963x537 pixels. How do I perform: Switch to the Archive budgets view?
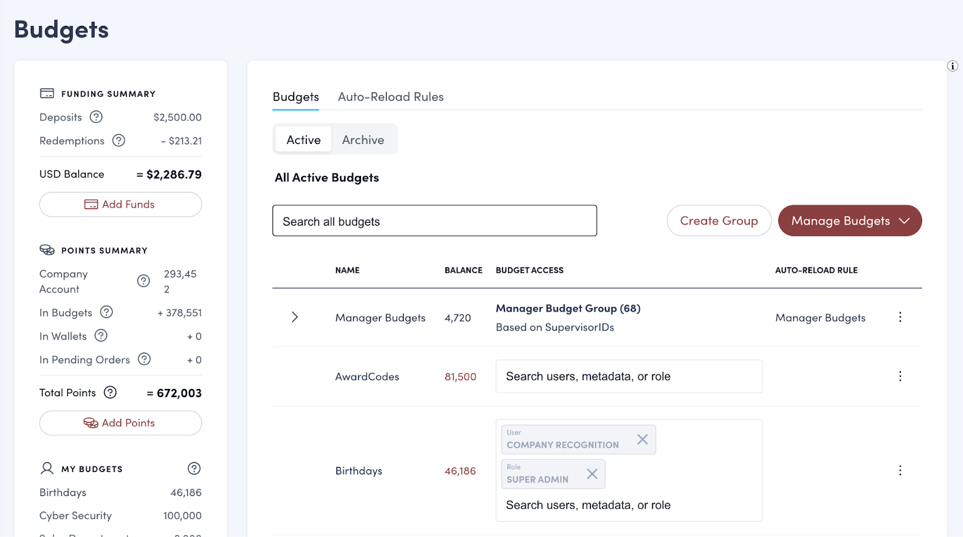(363, 140)
